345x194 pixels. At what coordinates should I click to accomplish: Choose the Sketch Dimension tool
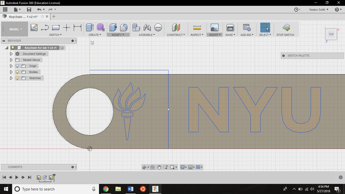point(77,27)
